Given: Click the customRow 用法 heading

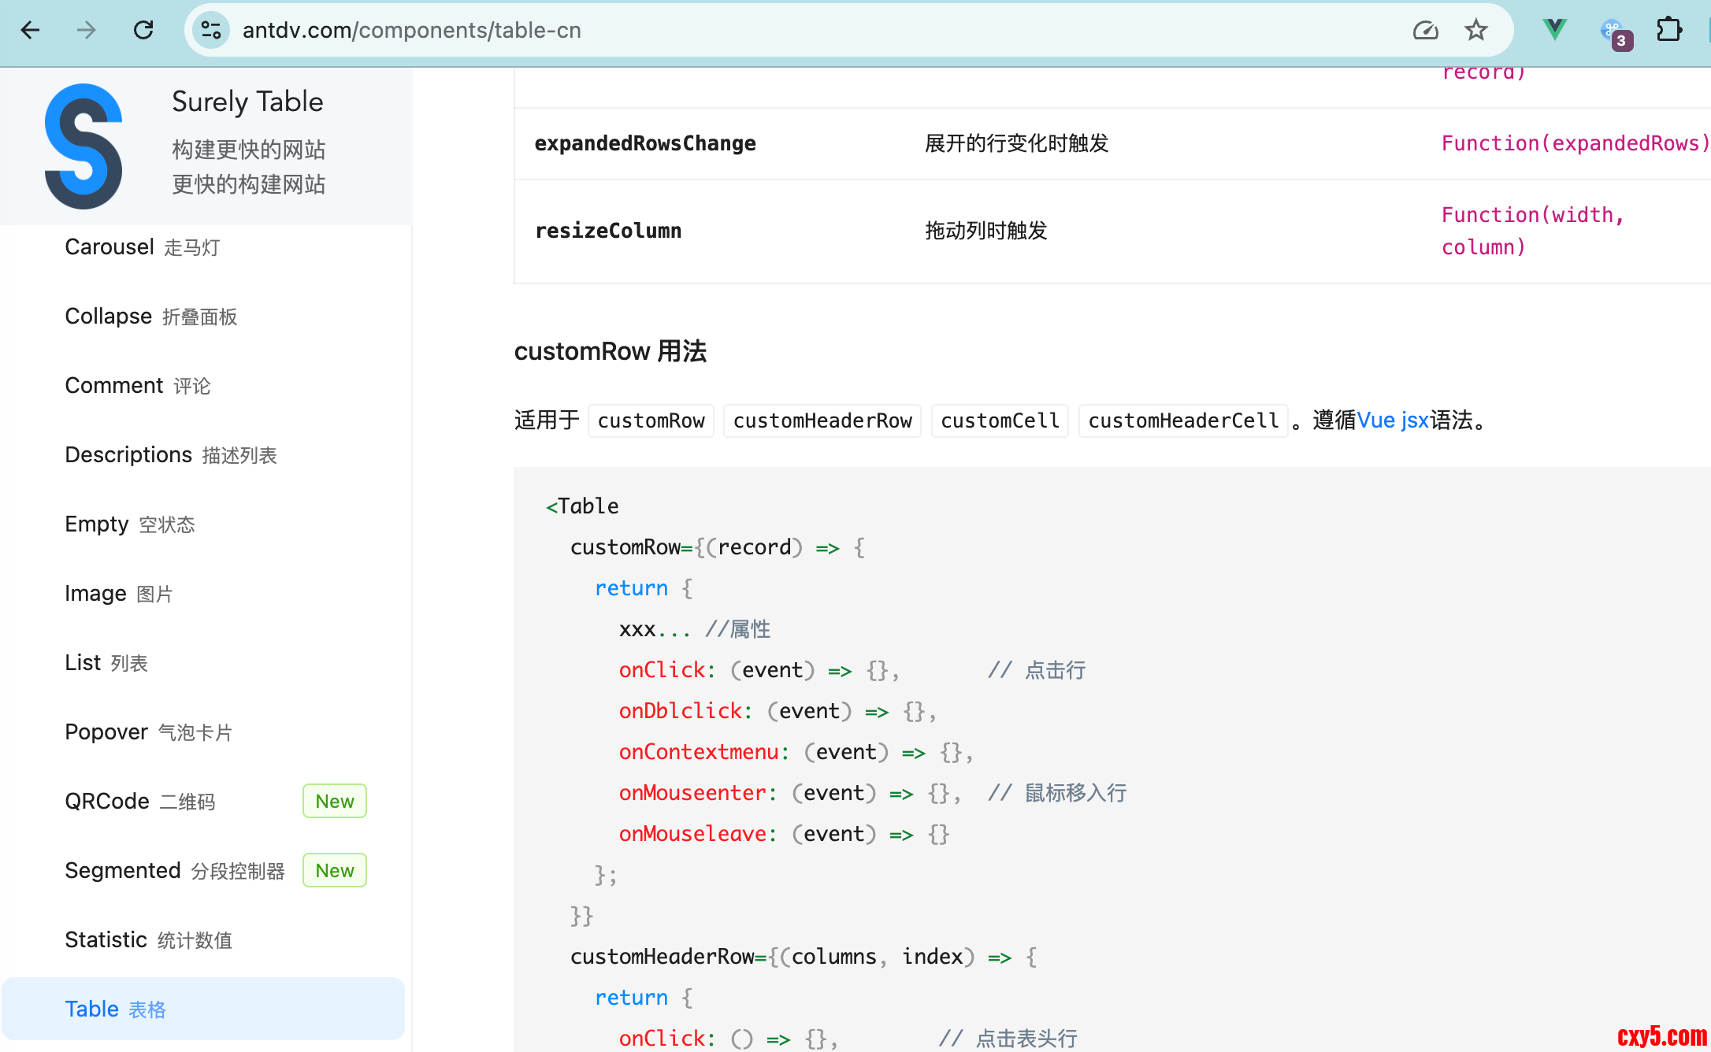Looking at the screenshot, I should [610, 351].
